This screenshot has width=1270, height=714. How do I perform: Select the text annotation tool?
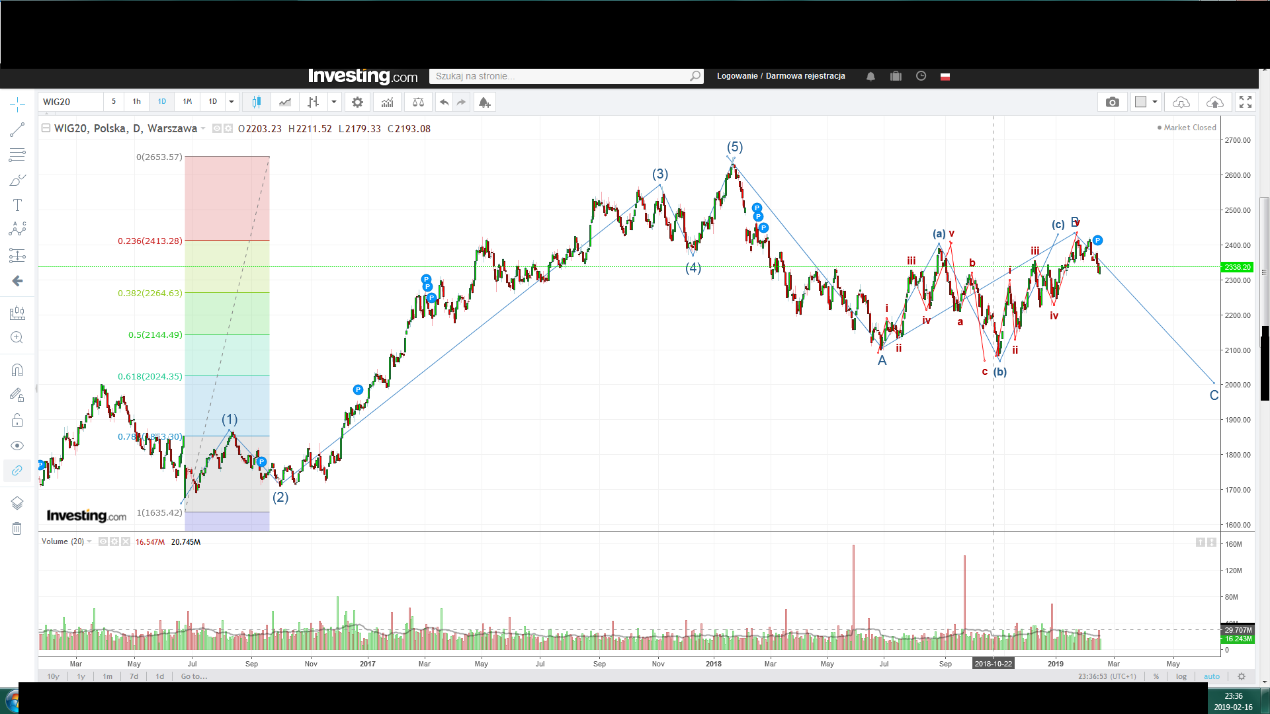point(17,205)
